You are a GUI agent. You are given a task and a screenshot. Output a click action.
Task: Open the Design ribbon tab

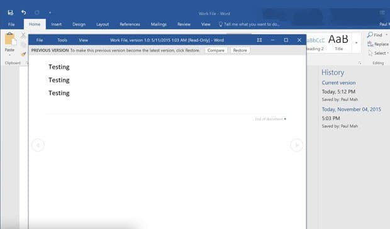click(x=79, y=24)
